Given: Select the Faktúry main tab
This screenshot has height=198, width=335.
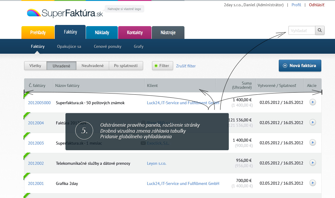Looking at the screenshot, I should coord(70,32).
